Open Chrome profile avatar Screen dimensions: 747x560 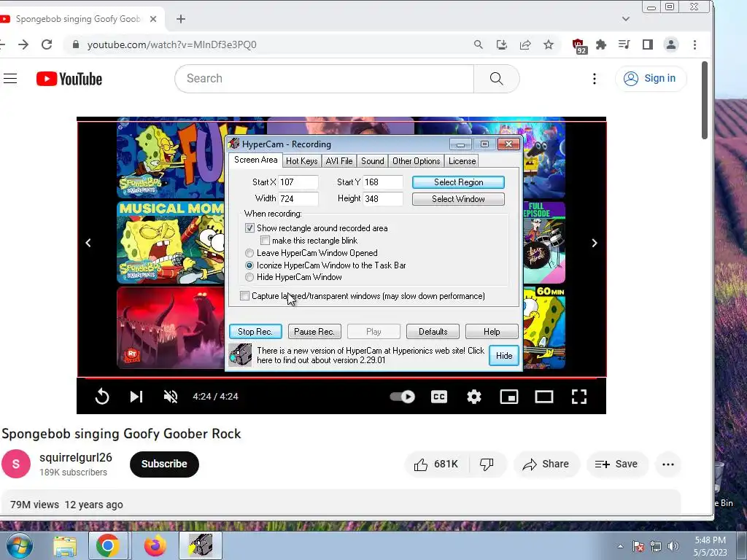coord(671,44)
